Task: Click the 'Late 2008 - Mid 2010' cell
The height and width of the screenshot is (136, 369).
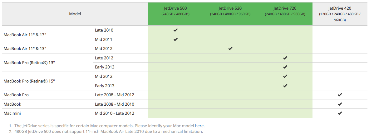Action: [x=115, y=104]
